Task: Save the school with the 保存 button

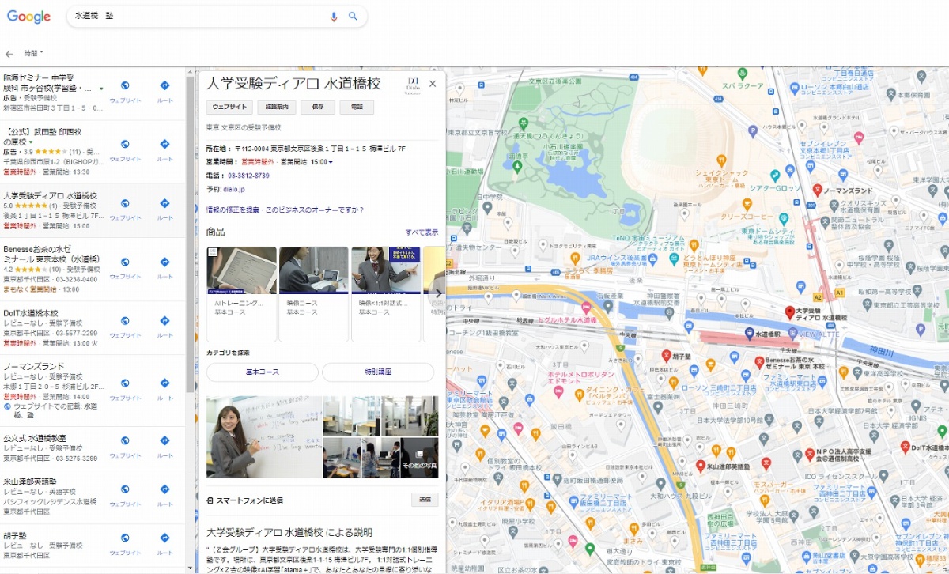Action: [319, 107]
